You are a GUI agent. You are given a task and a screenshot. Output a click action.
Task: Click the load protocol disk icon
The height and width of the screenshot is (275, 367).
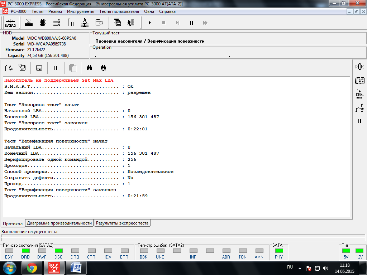click(x=22, y=68)
